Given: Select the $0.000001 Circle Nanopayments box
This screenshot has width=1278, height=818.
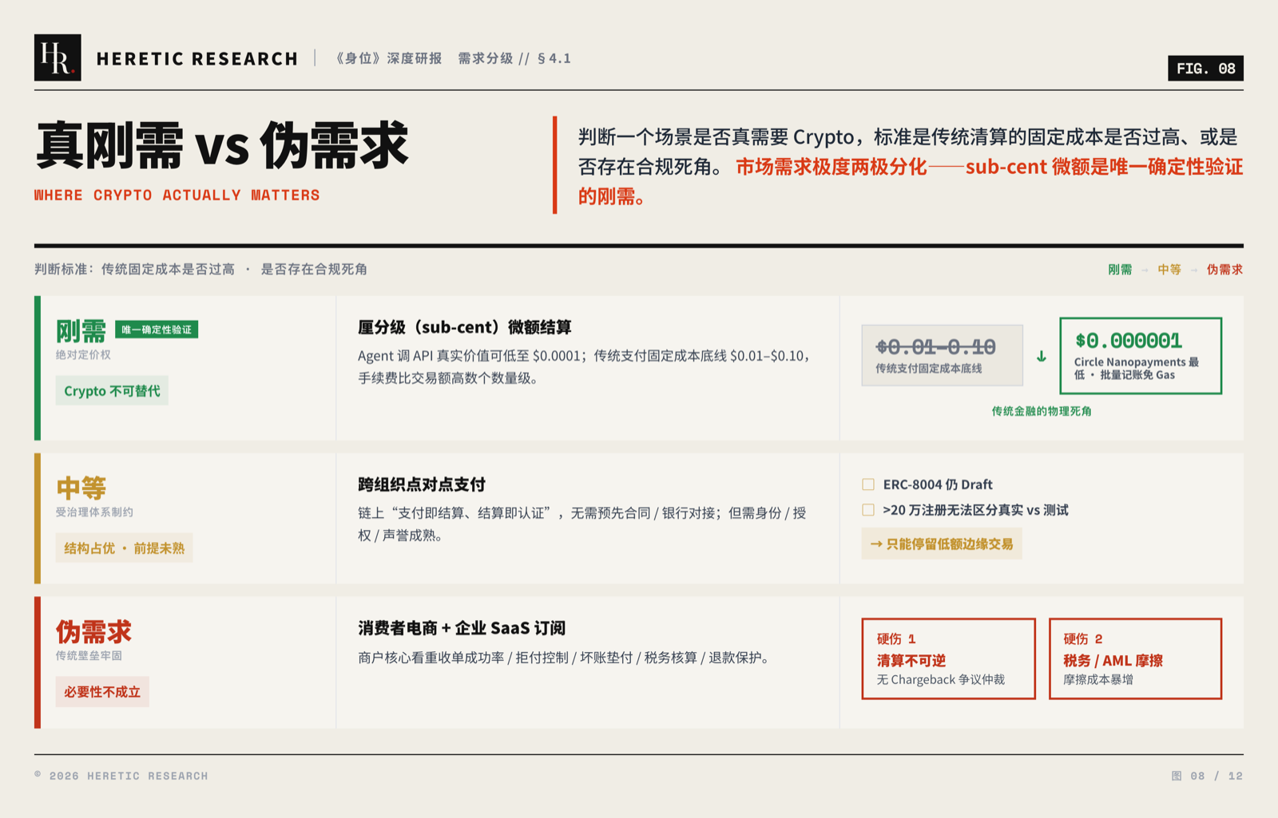Looking at the screenshot, I should [1141, 356].
